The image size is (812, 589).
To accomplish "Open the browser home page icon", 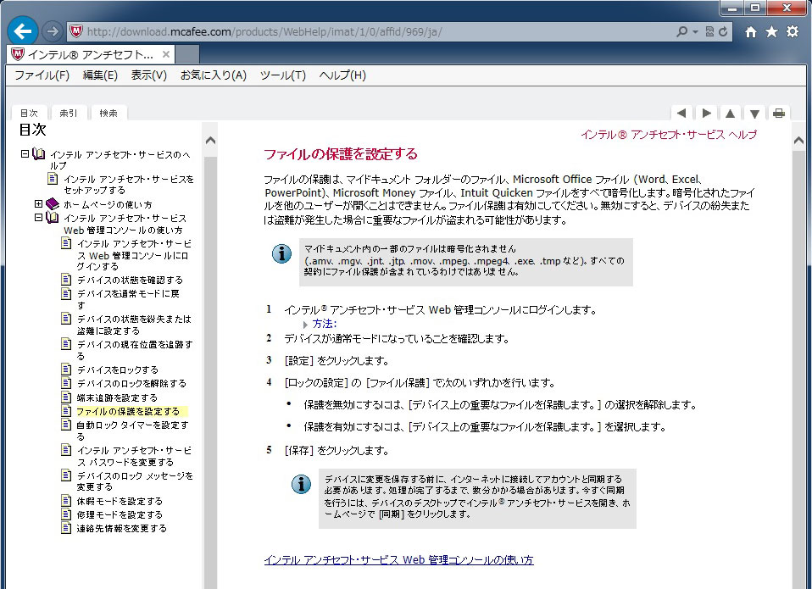I will 750,31.
